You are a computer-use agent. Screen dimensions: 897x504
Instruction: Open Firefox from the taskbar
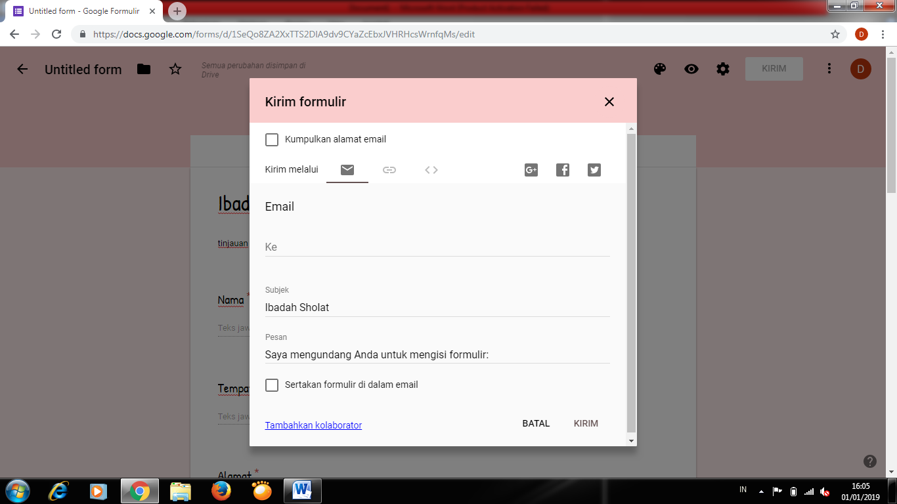pyautogui.click(x=221, y=491)
